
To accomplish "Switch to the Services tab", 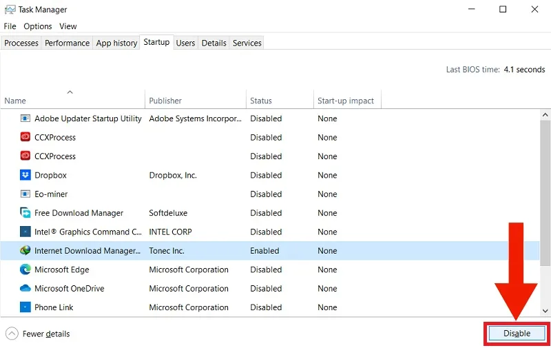I will (247, 43).
